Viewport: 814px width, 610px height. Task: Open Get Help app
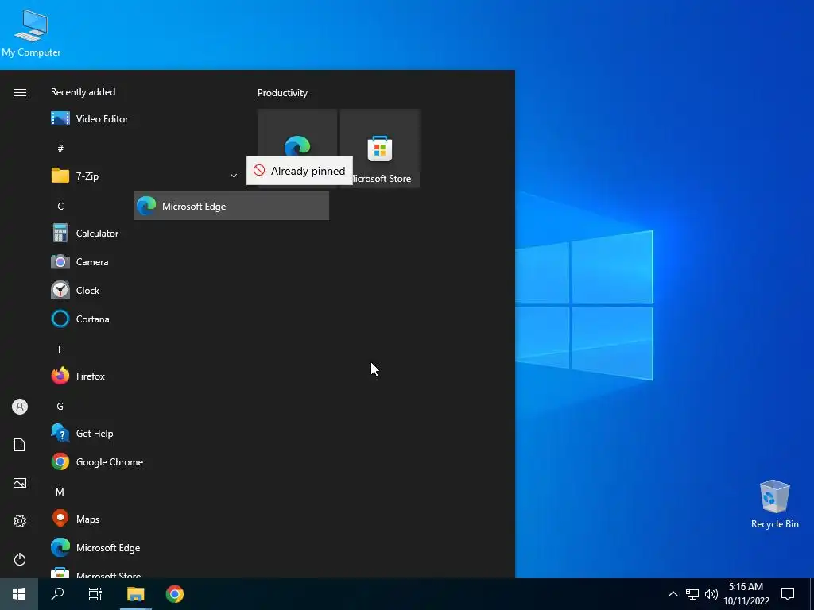point(145,433)
